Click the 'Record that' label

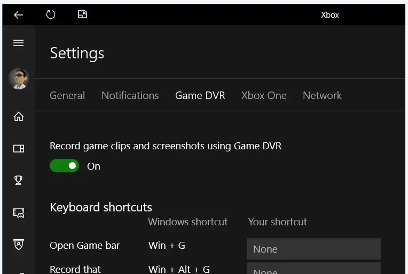tap(75, 269)
